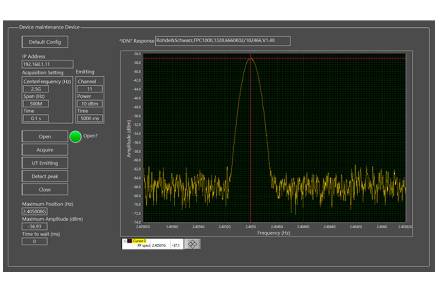Collapse the Cursor 0 legend tree entry
The image size is (438, 292).
(x=125, y=241)
